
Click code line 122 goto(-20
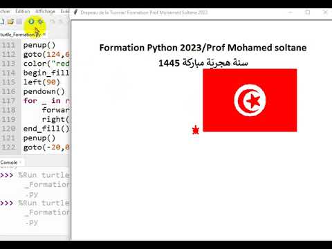coord(46,147)
